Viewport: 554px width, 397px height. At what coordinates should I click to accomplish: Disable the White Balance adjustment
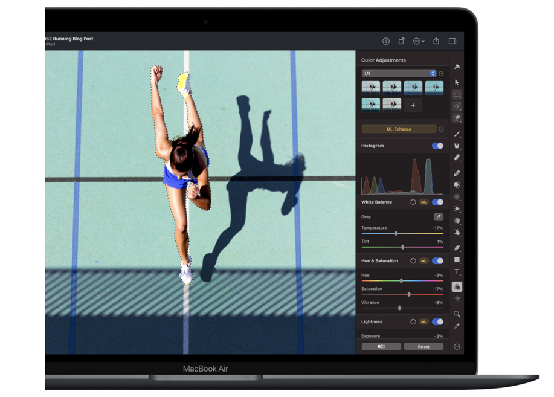tap(437, 202)
